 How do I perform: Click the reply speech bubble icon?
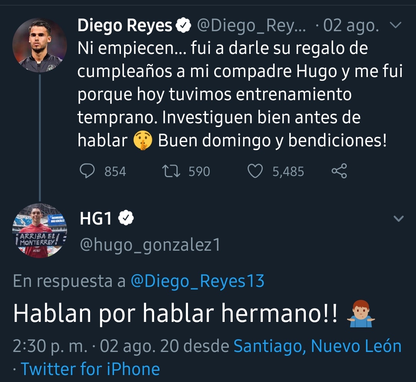[x=87, y=171]
